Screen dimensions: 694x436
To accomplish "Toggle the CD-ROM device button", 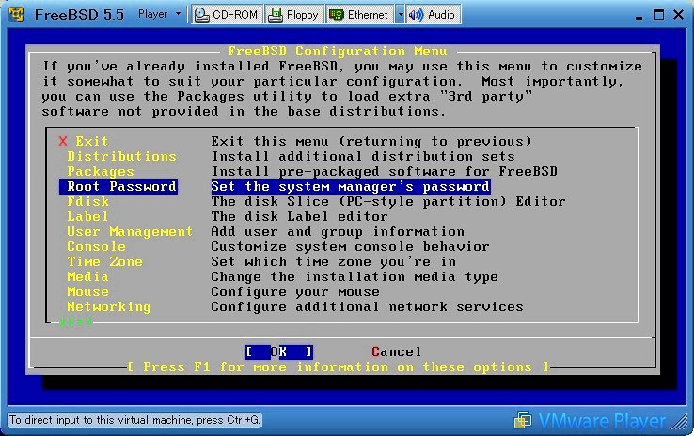I will [x=227, y=14].
